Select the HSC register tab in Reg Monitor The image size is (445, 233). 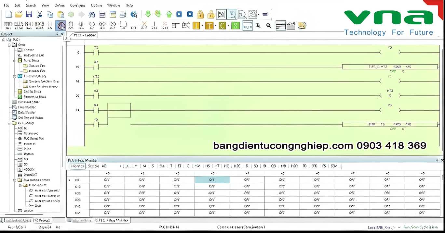pos(237,166)
